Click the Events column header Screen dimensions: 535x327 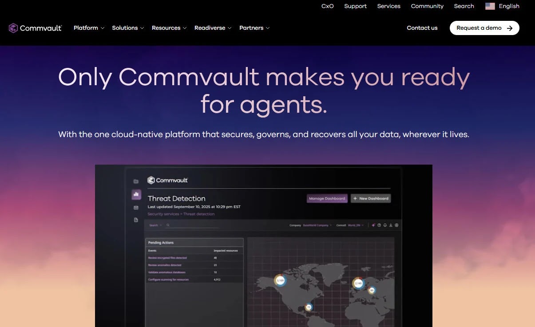pos(152,251)
